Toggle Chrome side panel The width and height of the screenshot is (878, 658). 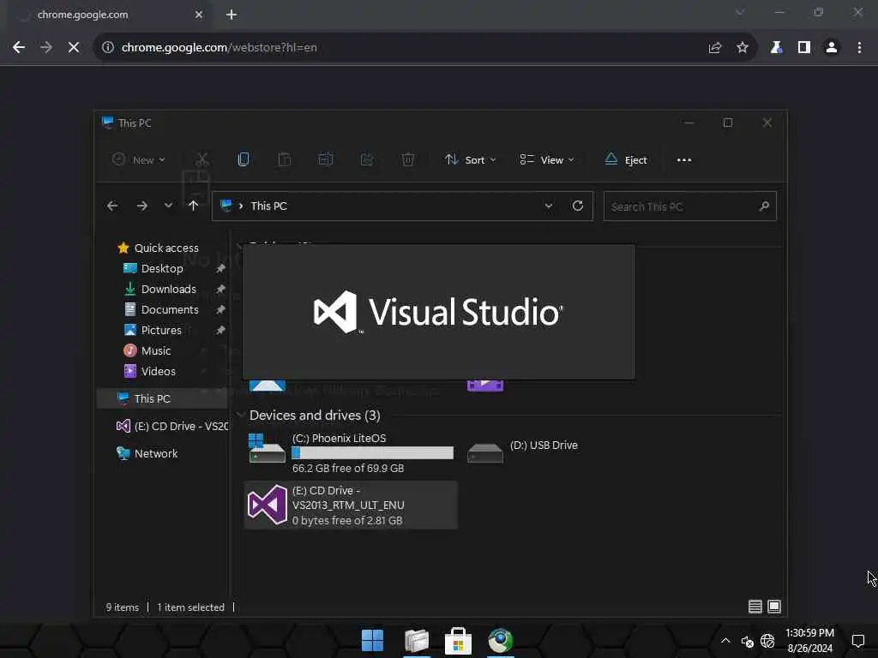point(804,48)
